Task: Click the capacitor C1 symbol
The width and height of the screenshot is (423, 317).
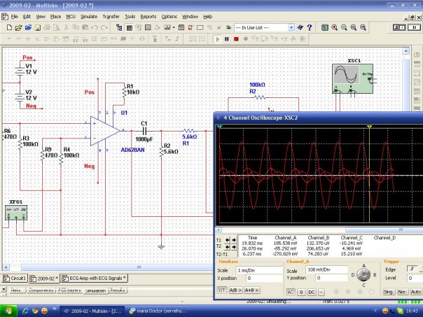Action: [x=144, y=132]
